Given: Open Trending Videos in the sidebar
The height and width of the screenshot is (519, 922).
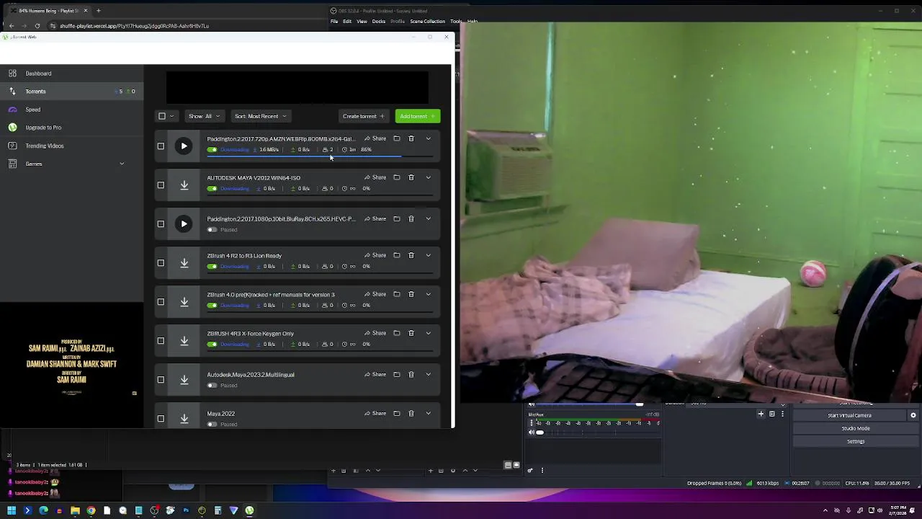Looking at the screenshot, I should pyautogui.click(x=71, y=146).
